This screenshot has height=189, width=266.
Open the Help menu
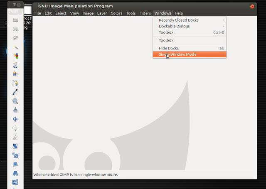pos(179,13)
